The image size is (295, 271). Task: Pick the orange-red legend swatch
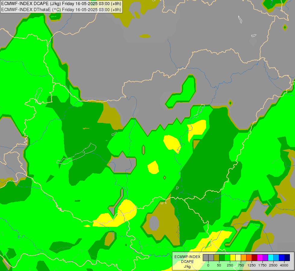coord(249,257)
